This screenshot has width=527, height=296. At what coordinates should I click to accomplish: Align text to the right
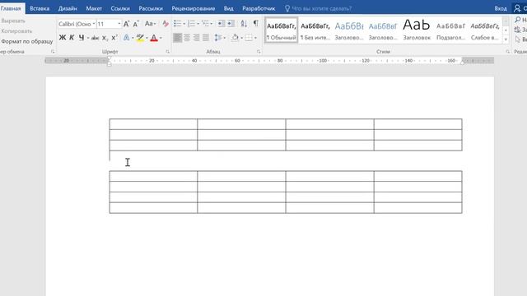pyautogui.click(x=196, y=38)
